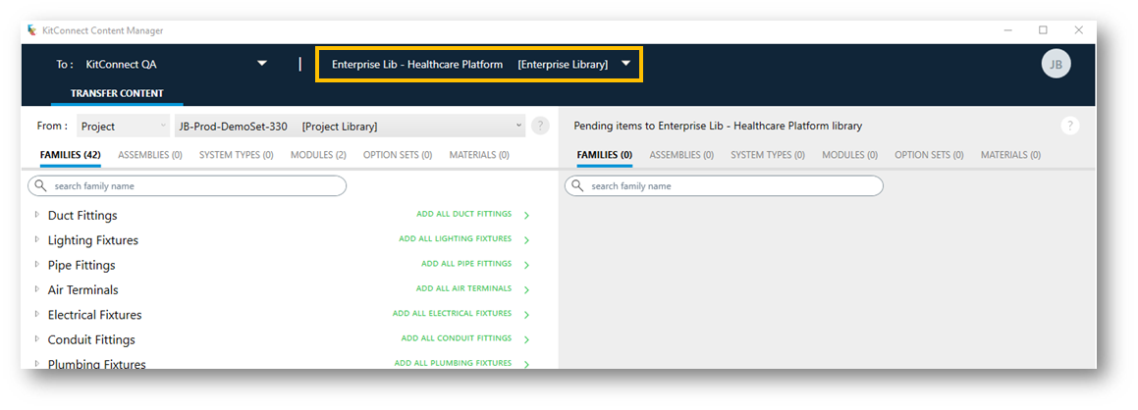Switch to left Option Sets (0) tab

398,155
